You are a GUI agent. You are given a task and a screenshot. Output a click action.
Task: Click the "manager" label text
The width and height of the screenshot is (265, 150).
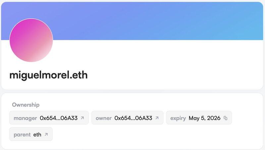[x=25, y=118]
